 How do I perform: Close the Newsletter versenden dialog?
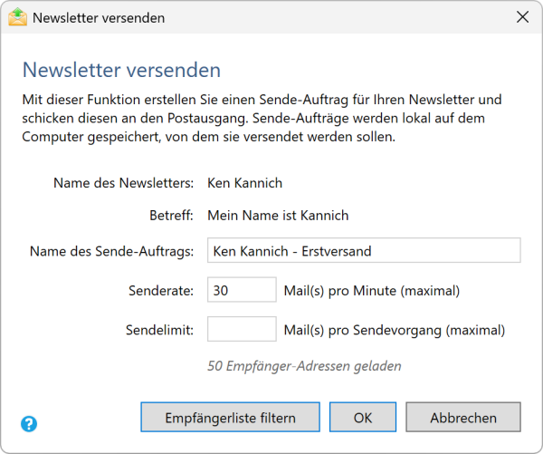coord(522,17)
